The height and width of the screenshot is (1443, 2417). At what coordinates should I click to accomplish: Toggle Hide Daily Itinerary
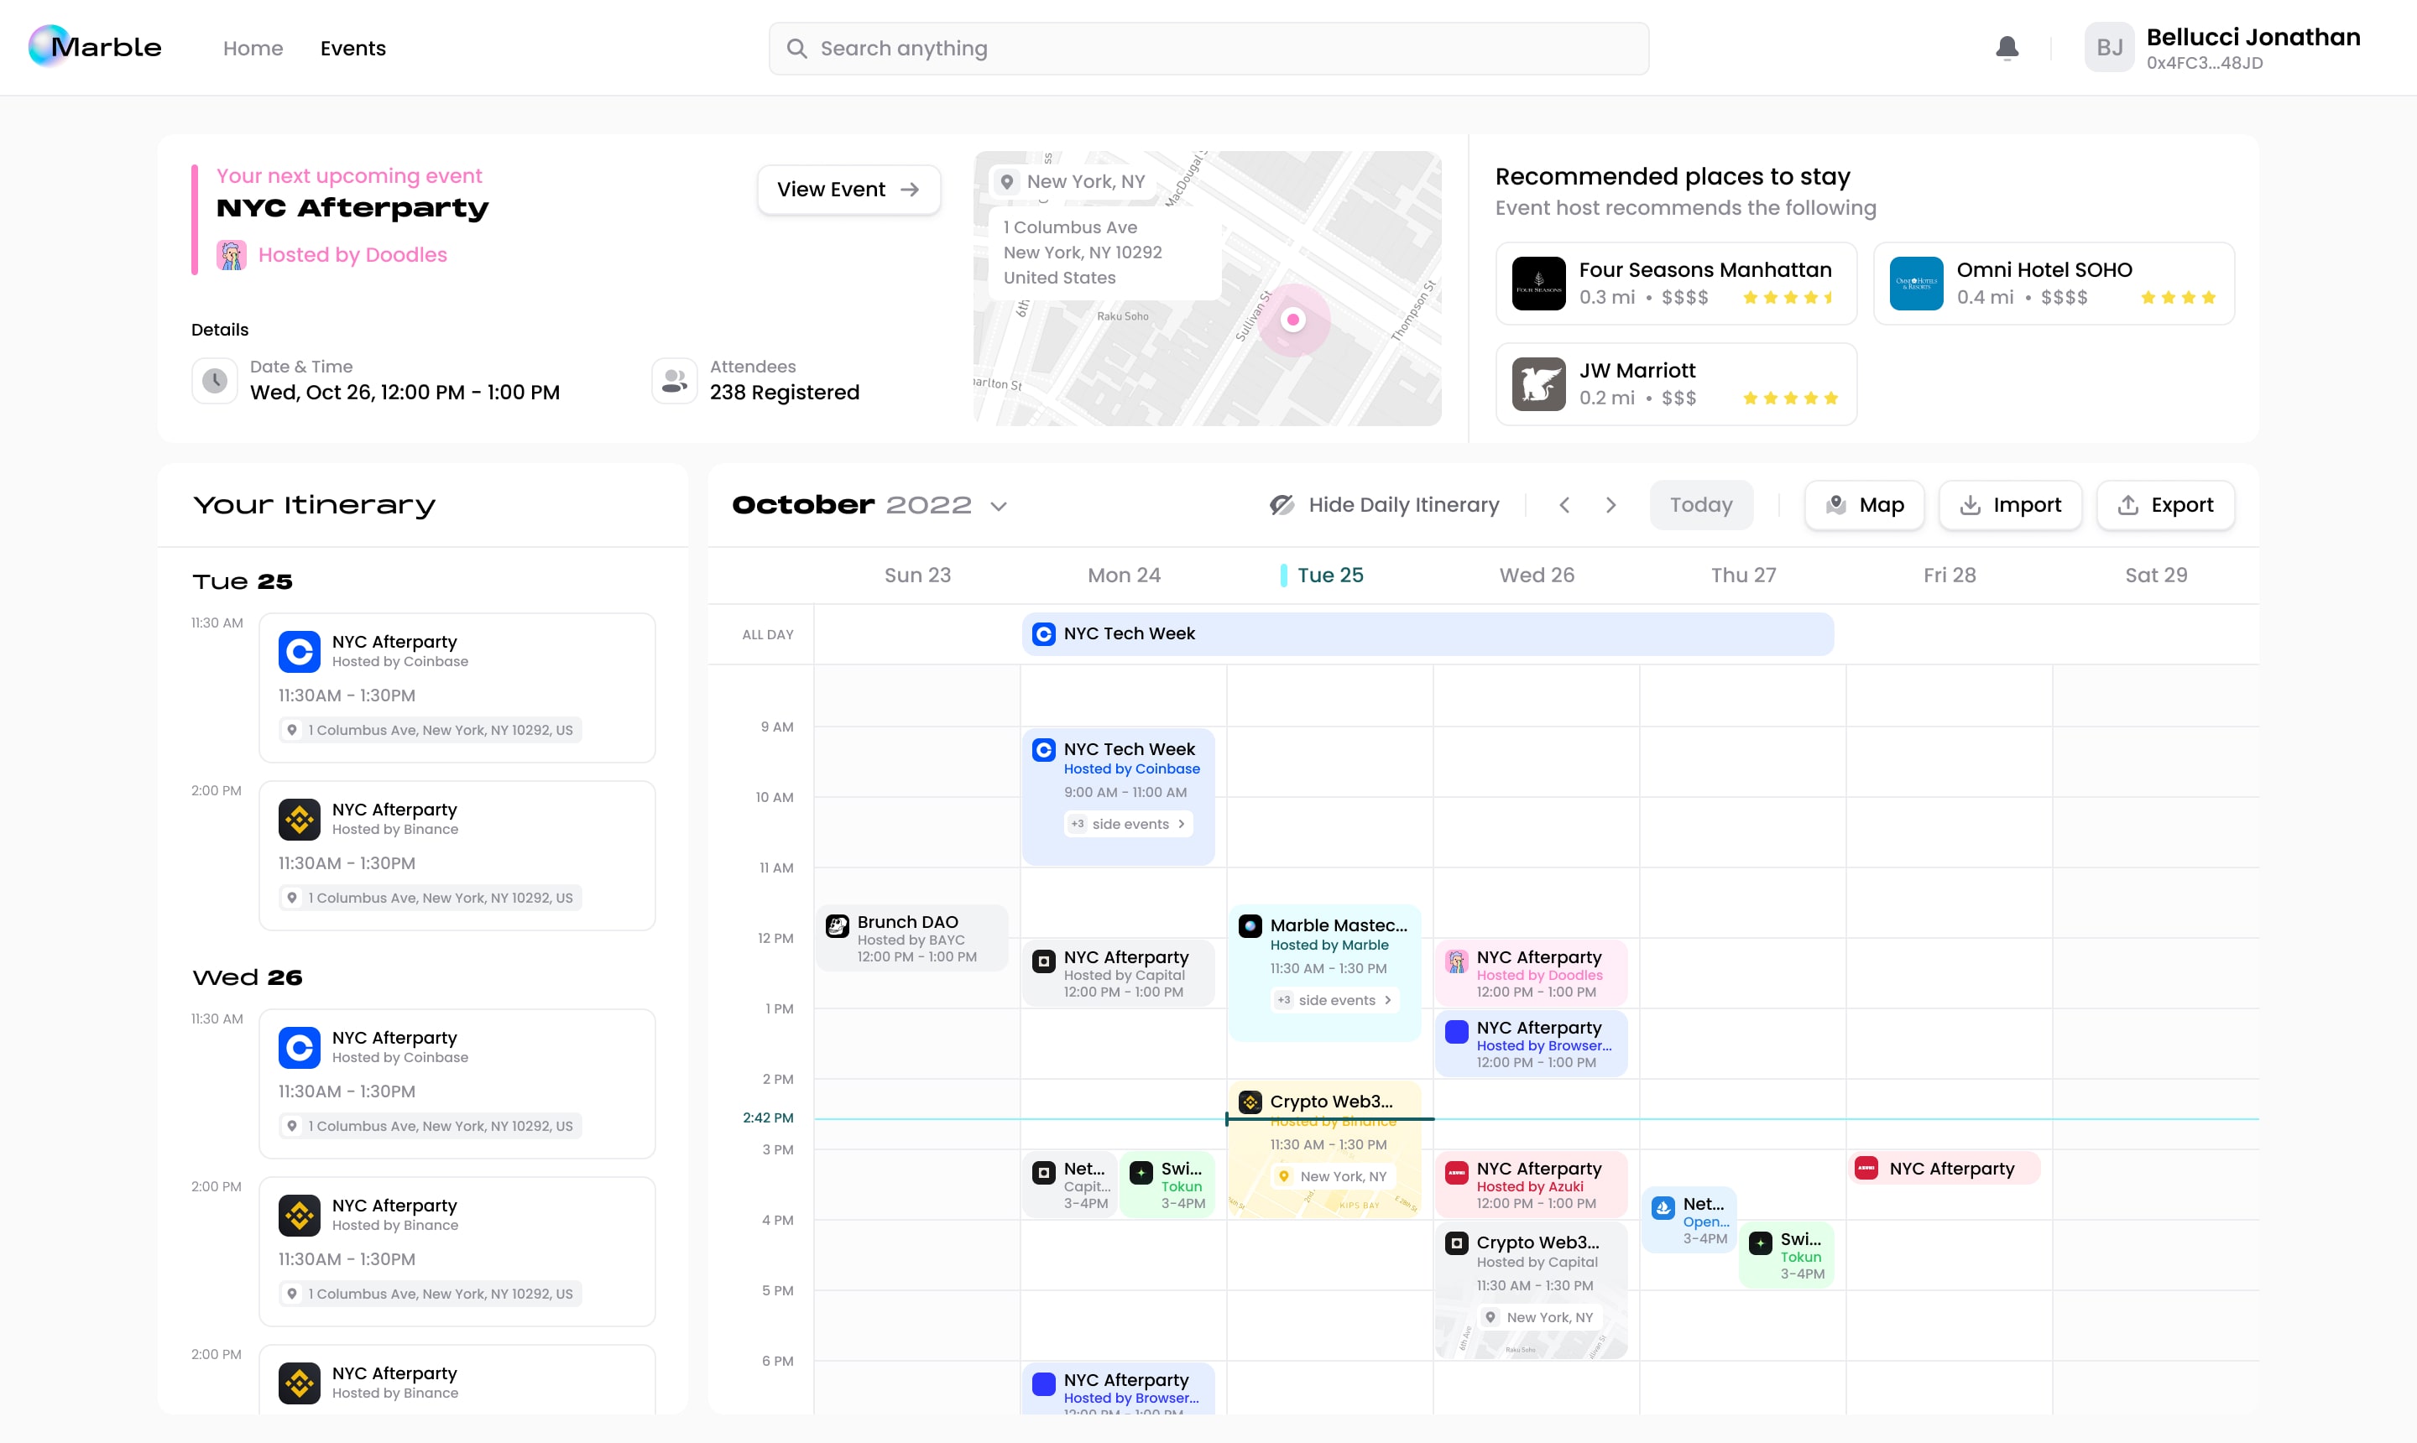[x=1384, y=505]
